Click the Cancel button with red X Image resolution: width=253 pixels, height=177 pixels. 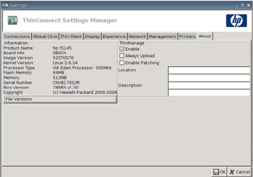click(239, 172)
